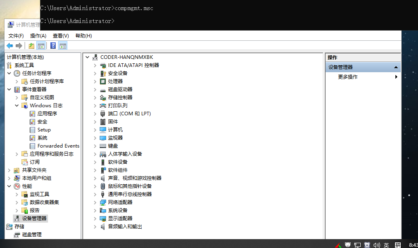
Task: Expand the 系统设备 category arrow
Action: 95,210
